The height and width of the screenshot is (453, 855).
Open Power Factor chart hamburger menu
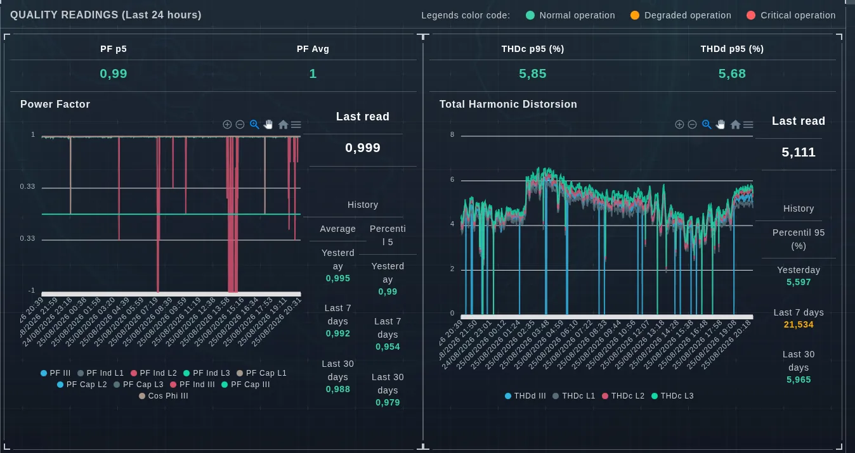[x=296, y=125]
